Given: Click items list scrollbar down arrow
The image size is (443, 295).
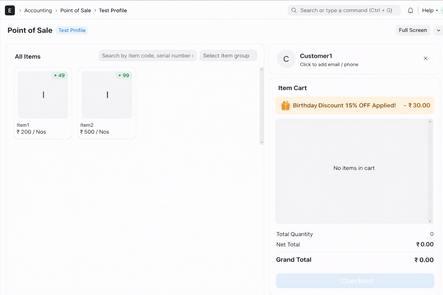Looking at the screenshot, I should point(262,143).
